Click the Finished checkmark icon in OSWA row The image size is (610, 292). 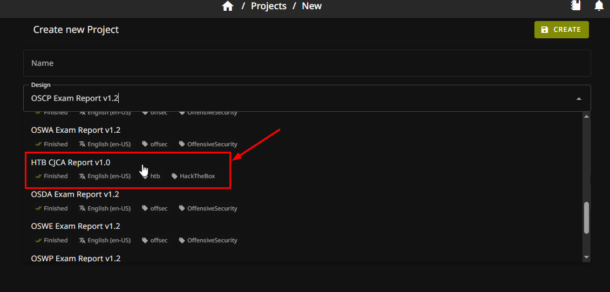point(38,144)
